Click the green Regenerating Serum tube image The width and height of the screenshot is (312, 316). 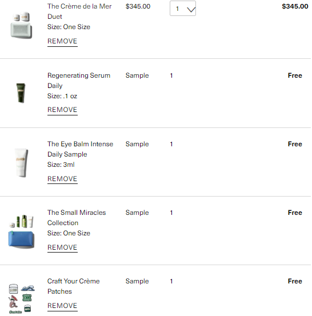coord(21,93)
